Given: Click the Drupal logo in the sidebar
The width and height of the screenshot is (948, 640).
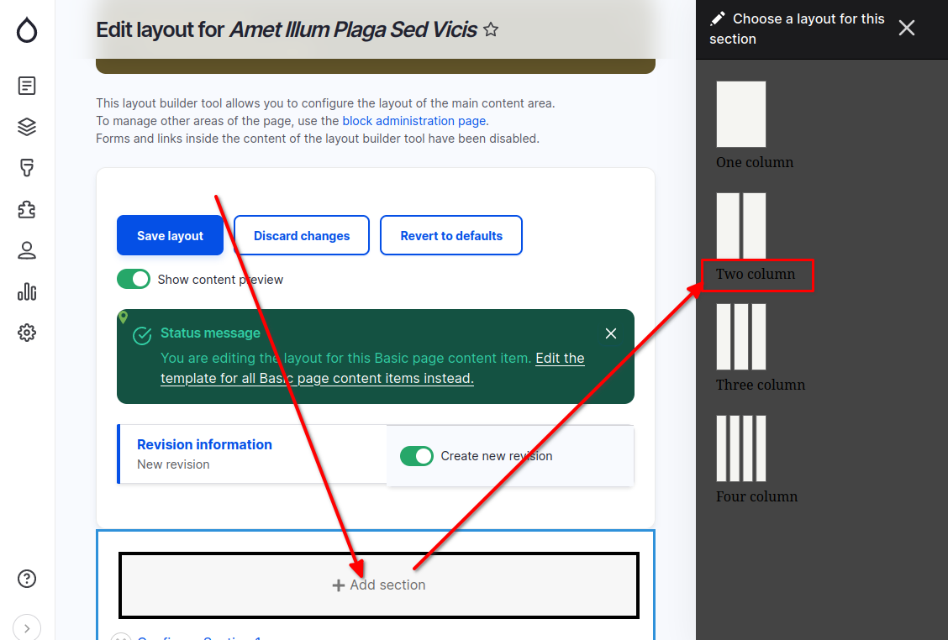Looking at the screenshot, I should [x=27, y=29].
